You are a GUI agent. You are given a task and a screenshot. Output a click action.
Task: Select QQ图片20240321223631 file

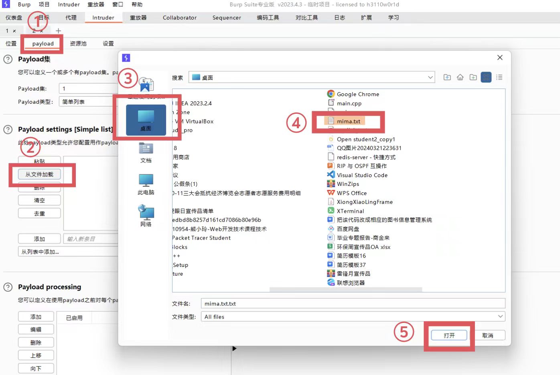point(364,148)
